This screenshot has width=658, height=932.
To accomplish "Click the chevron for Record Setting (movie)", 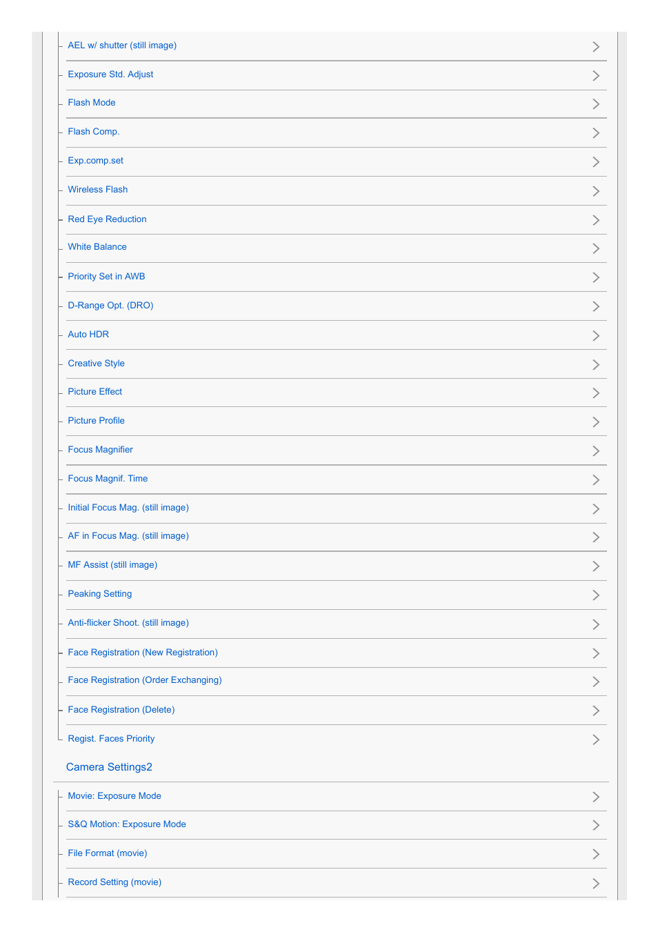I will coord(596,884).
